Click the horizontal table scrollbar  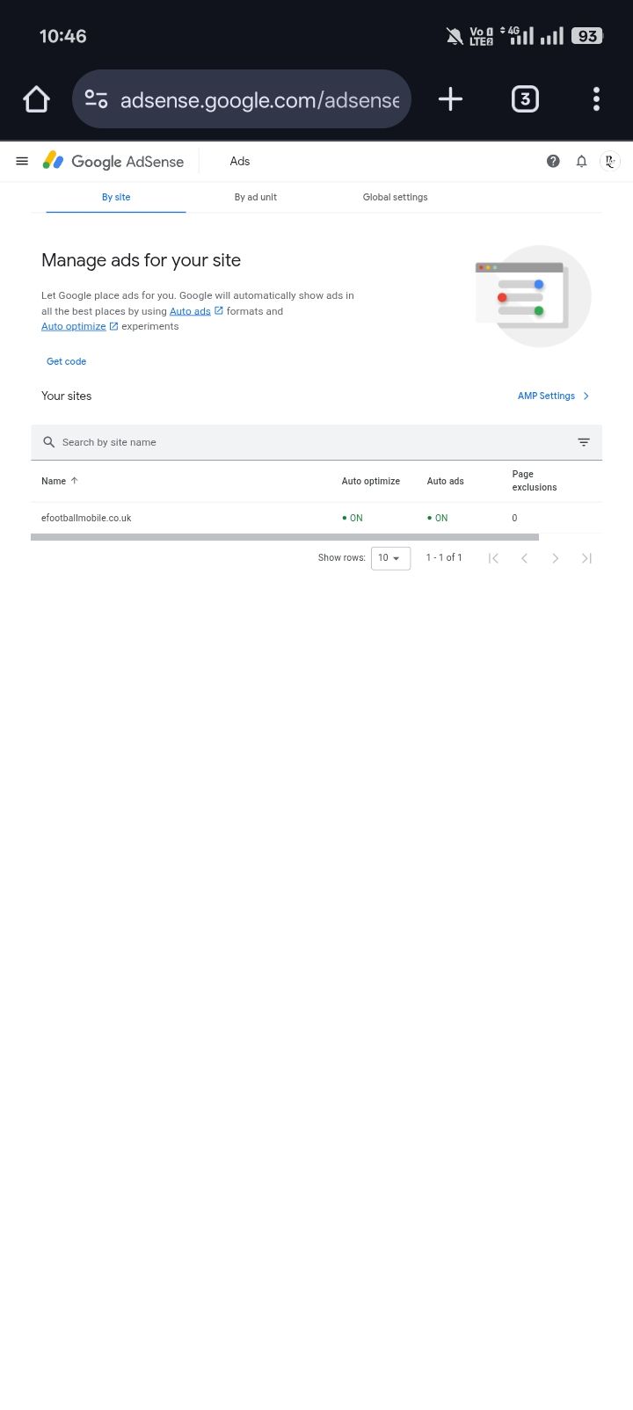pos(284,536)
